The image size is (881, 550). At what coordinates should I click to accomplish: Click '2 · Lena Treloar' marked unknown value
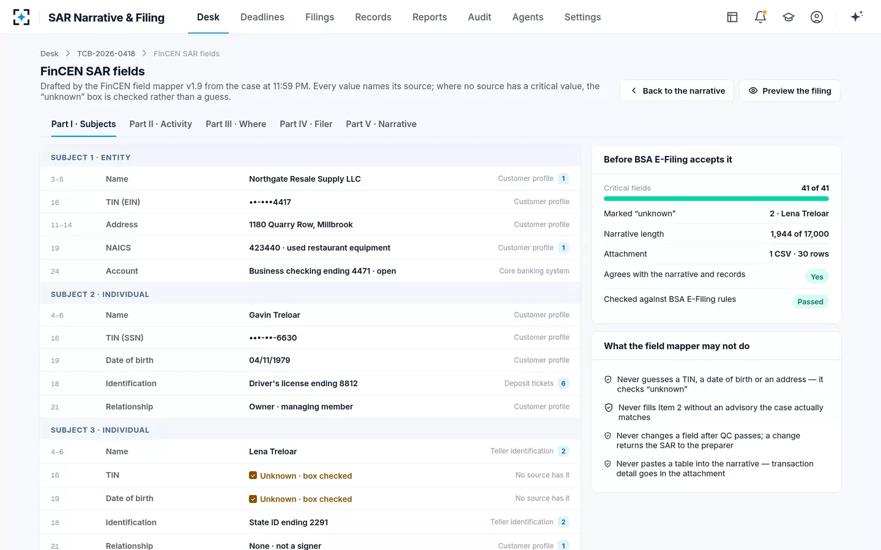tap(799, 213)
